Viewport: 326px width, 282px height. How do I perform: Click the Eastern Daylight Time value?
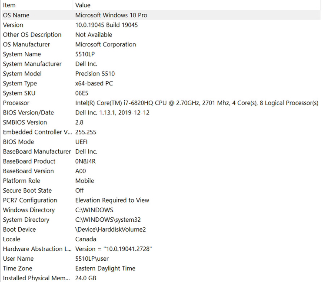pos(105,269)
